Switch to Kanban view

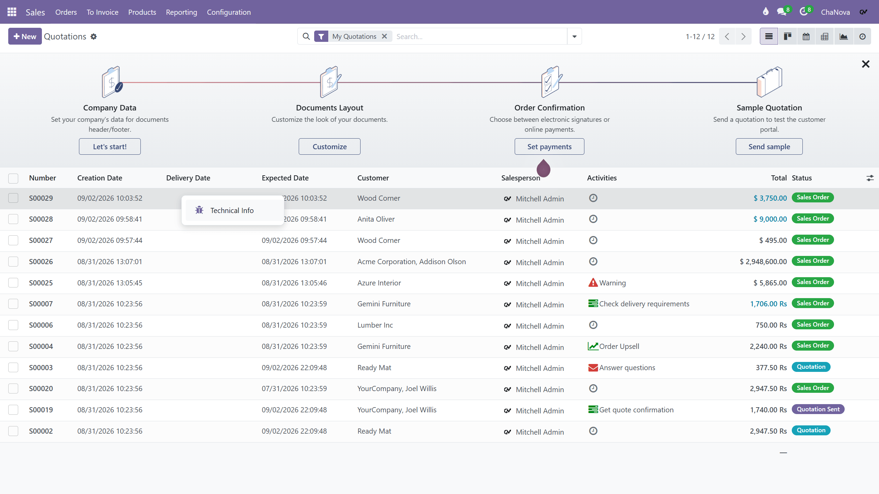(x=788, y=36)
